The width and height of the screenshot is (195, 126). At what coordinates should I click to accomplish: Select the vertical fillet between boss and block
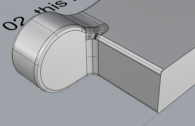[x=92, y=56]
